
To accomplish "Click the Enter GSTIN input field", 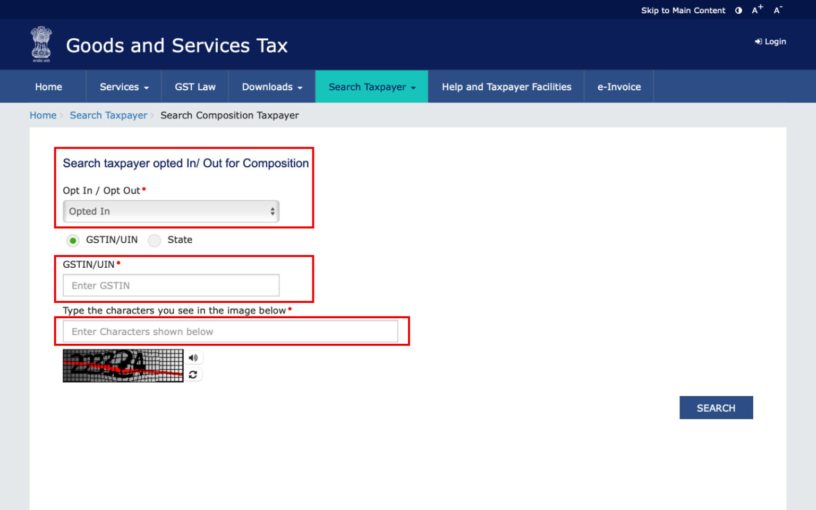I will click(171, 285).
